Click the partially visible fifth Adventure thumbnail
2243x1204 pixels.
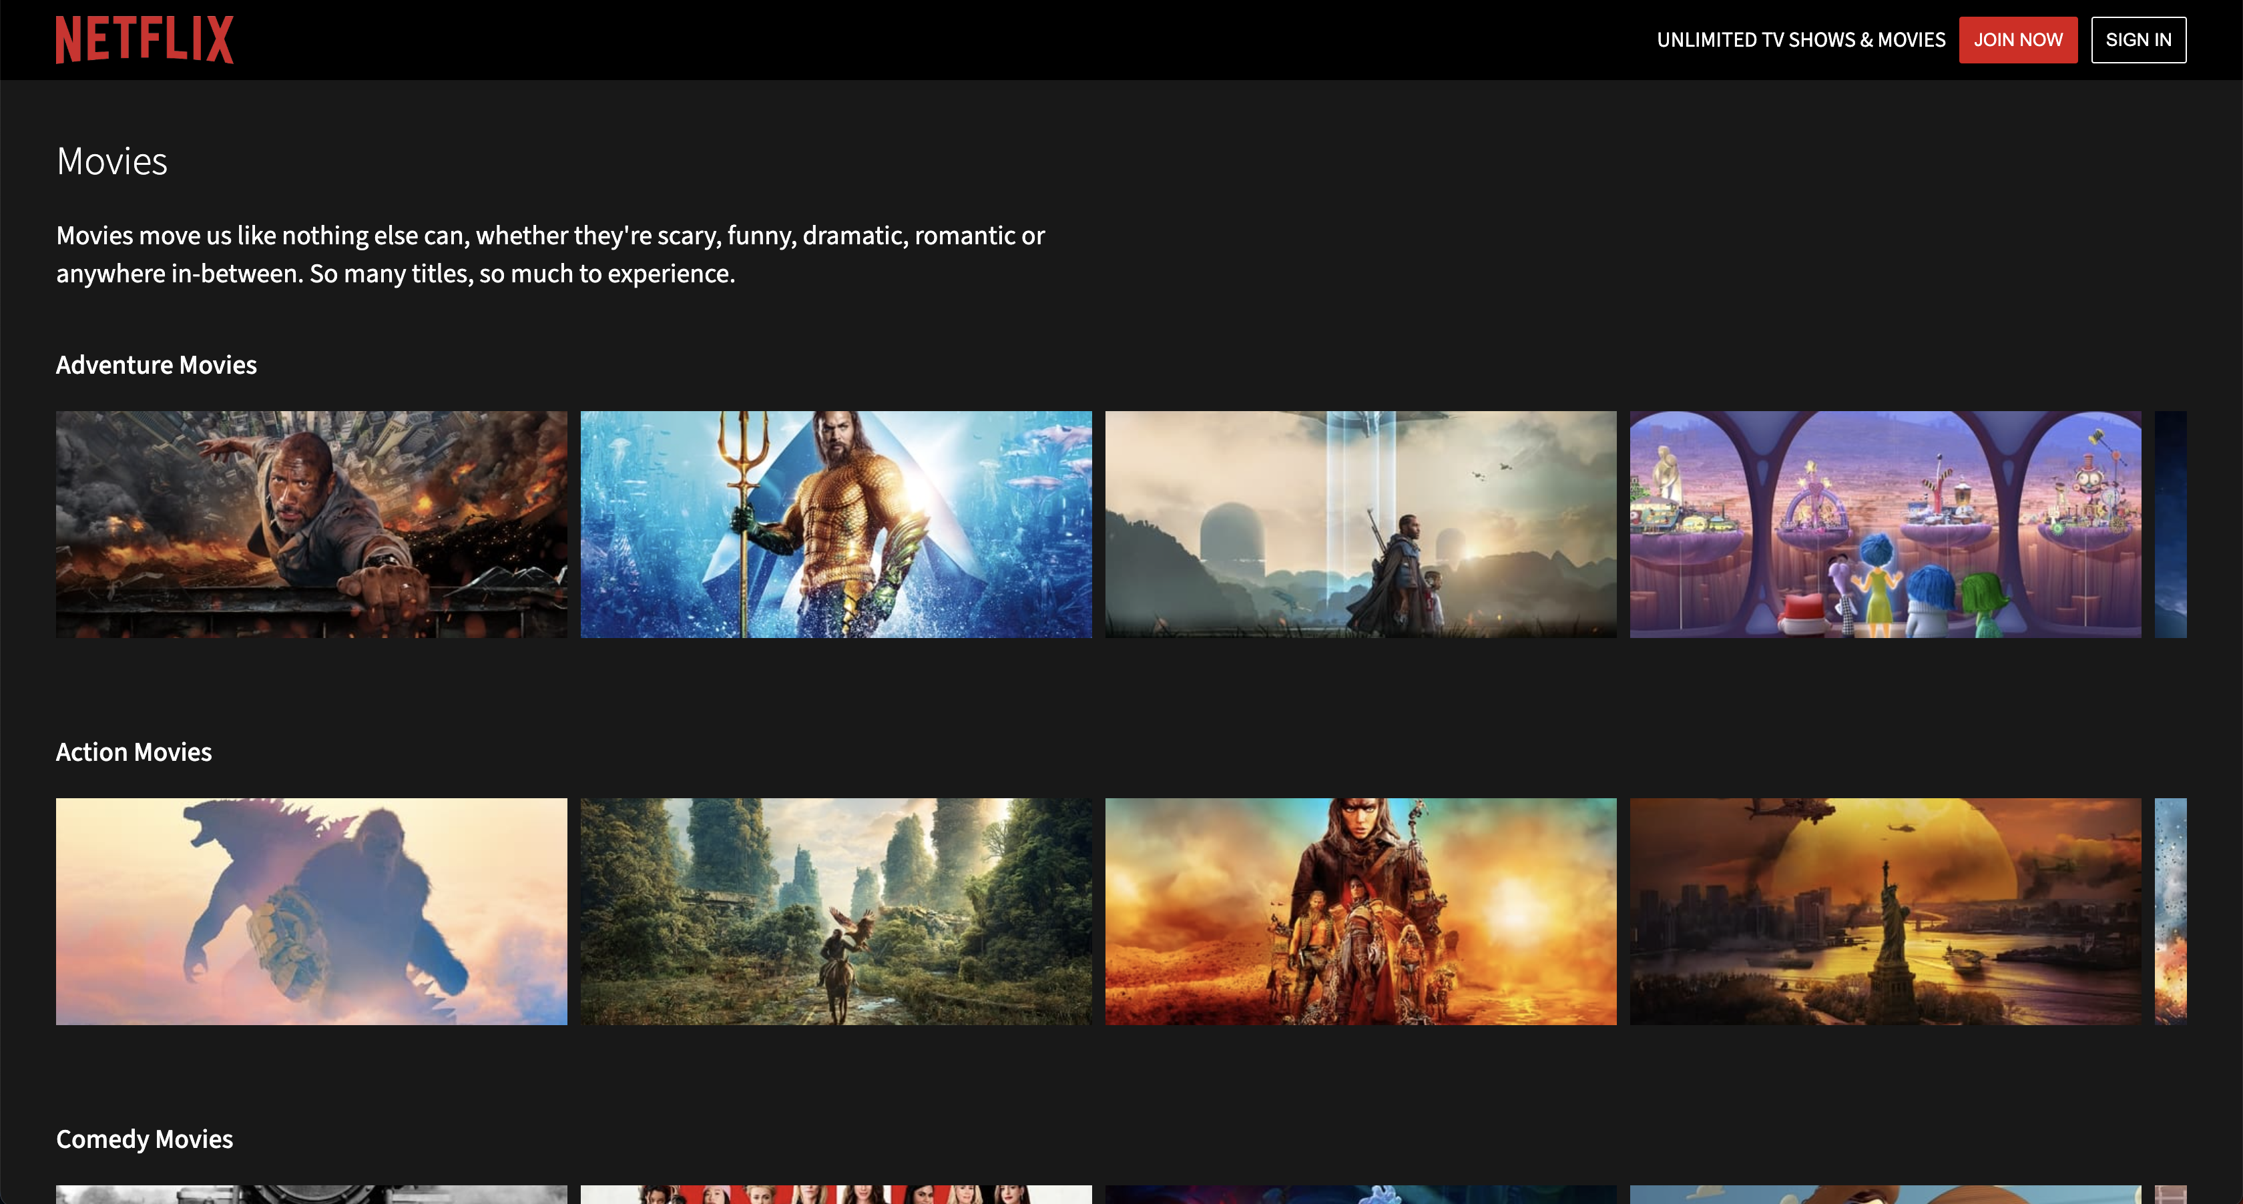tap(2170, 524)
